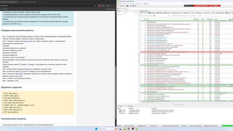The height and width of the screenshot is (131, 233).
Task: Open the Изображения tab in SiteAnalyzer
Action: click(x=220, y=13)
